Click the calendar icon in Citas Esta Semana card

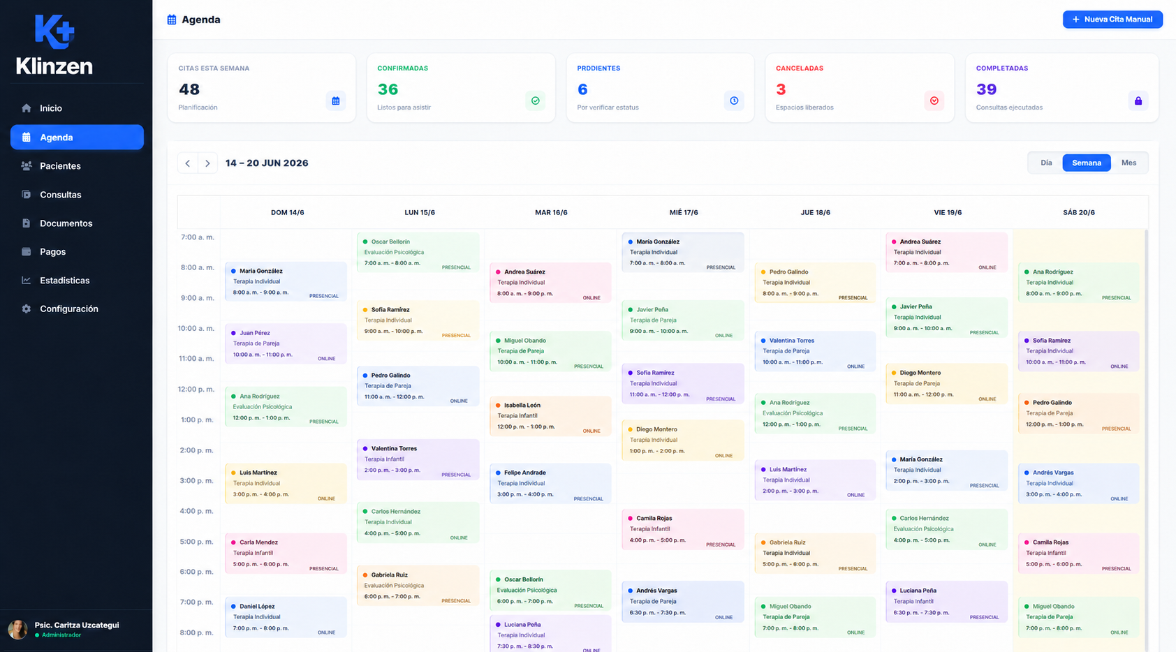click(x=336, y=101)
